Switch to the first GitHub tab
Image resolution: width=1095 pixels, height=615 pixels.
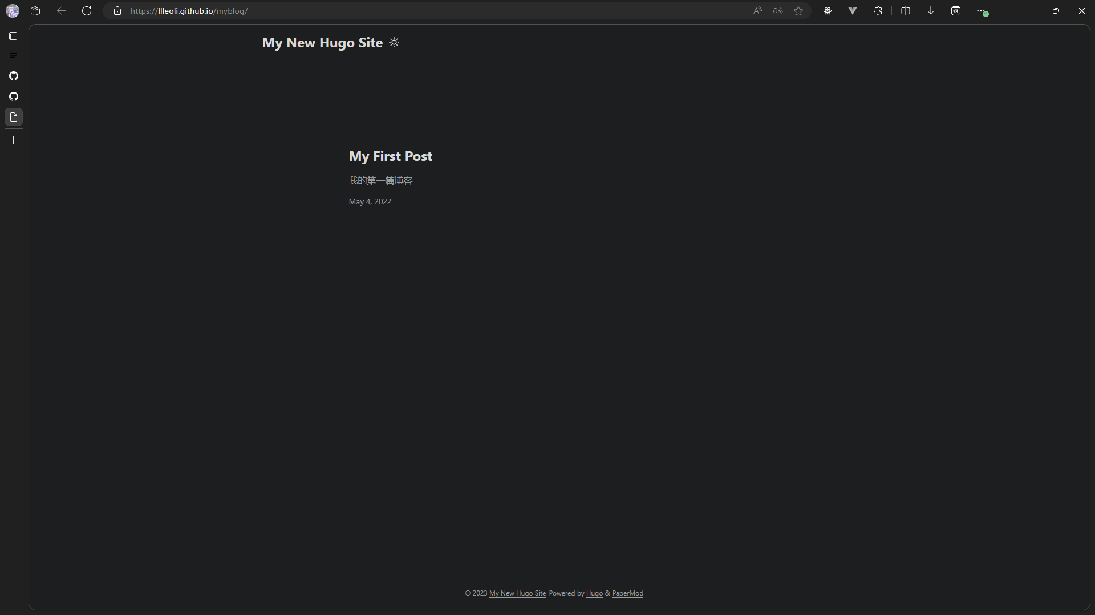pos(14,76)
